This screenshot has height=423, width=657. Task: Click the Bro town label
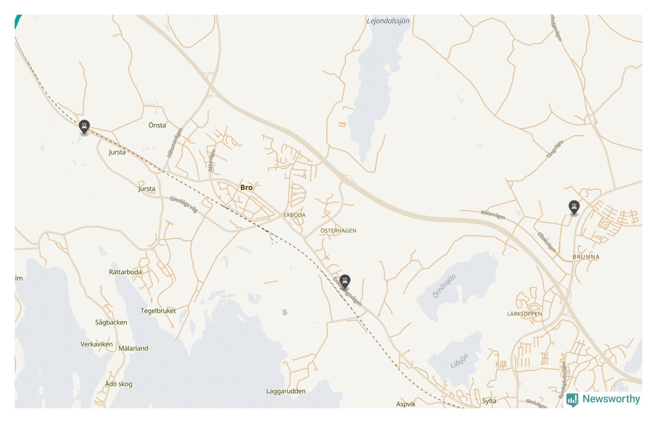tap(247, 188)
